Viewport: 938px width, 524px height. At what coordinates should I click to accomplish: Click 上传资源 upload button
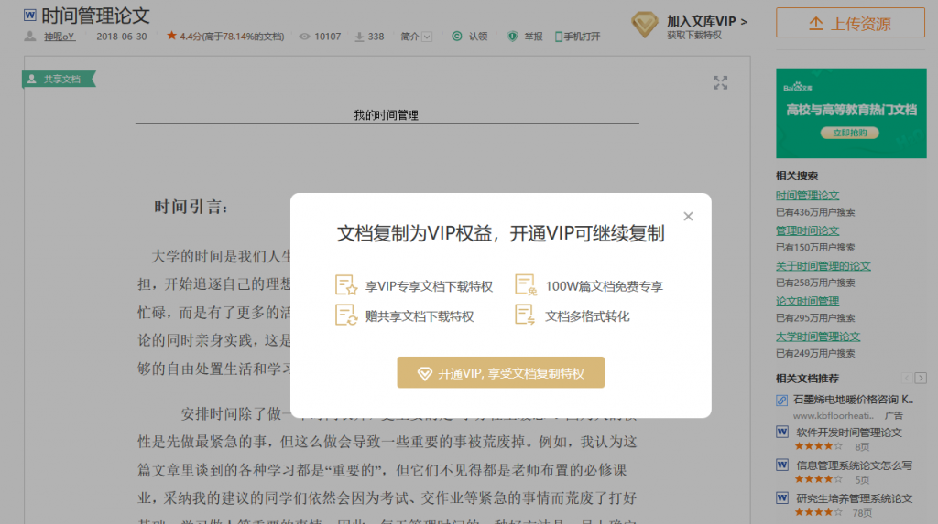tap(850, 24)
